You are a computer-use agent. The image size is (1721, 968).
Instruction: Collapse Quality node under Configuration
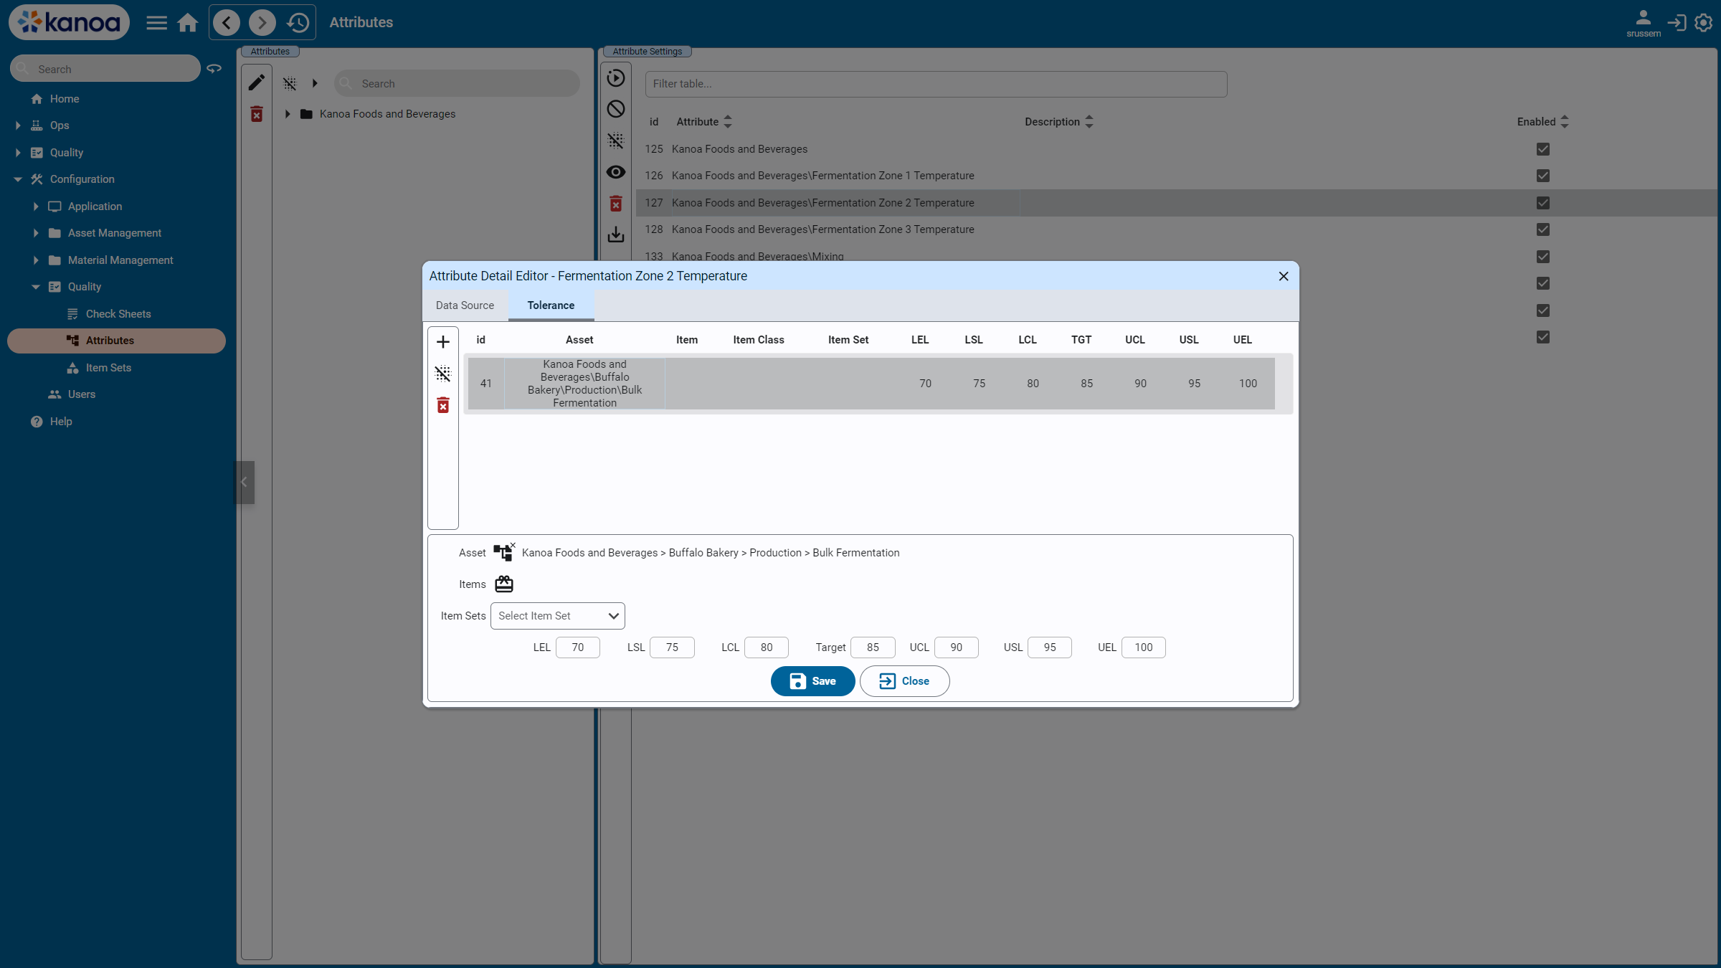[36, 287]
